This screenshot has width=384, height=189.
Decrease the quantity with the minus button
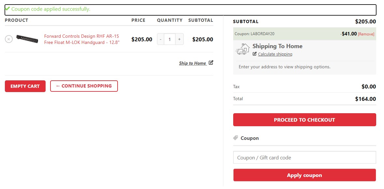click(x=161, y=39)
